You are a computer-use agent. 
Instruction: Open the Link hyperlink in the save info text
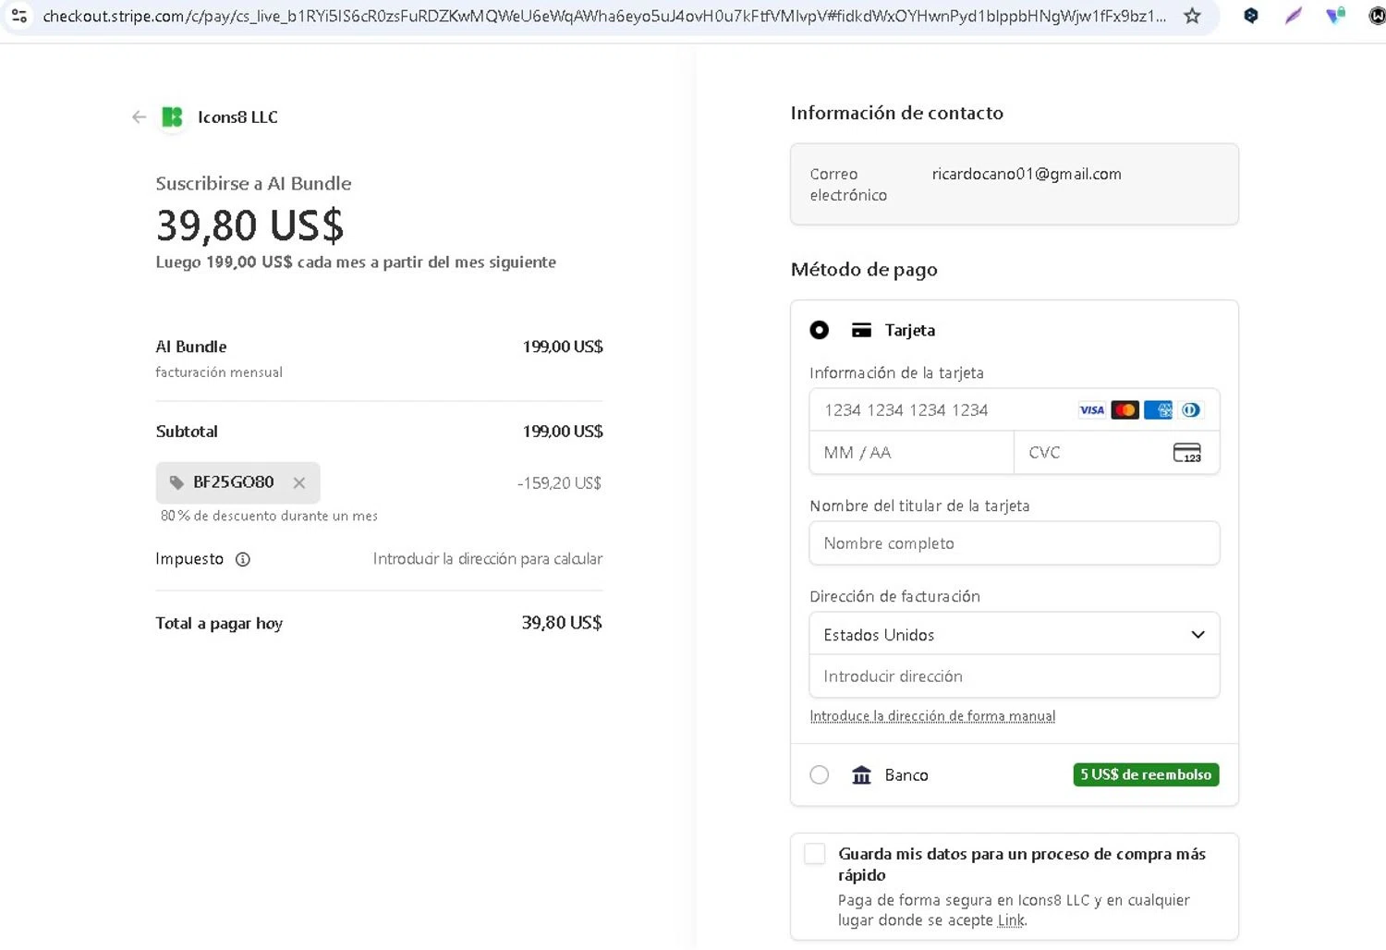click(1010, 920)
